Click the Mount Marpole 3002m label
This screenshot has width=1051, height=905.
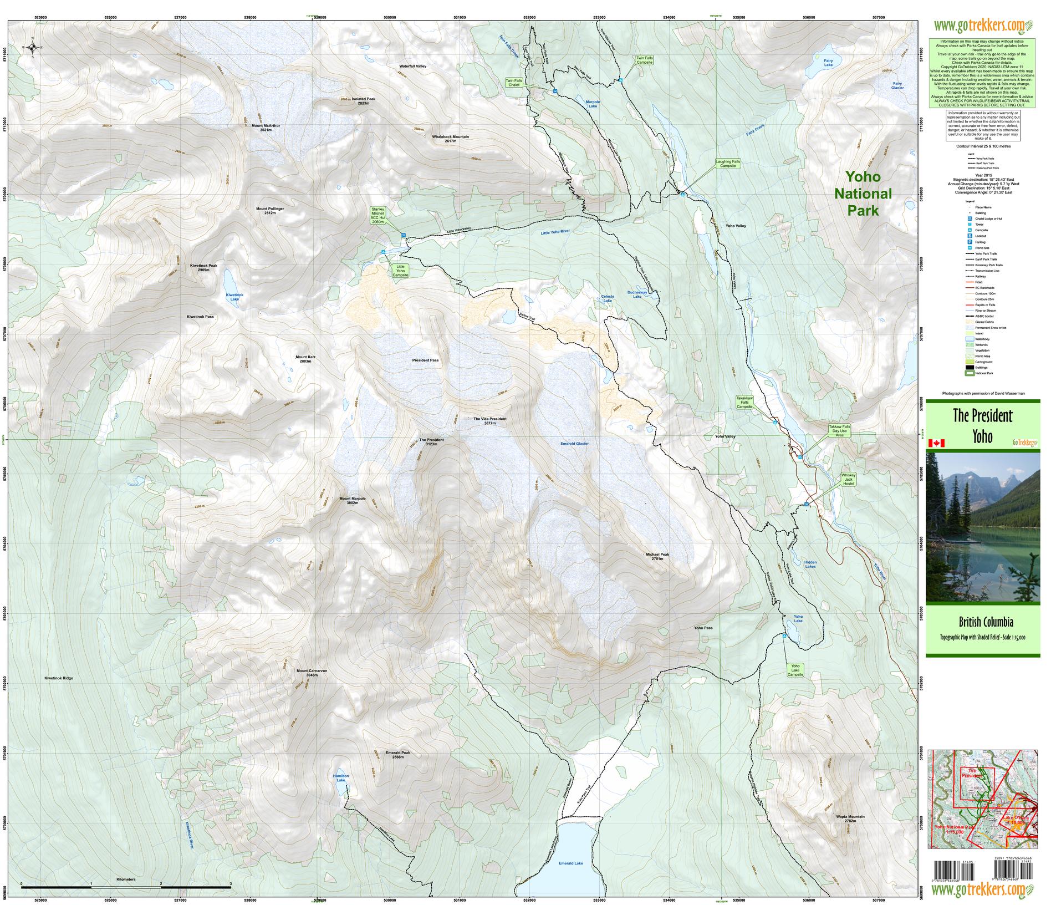pos(353,500)
